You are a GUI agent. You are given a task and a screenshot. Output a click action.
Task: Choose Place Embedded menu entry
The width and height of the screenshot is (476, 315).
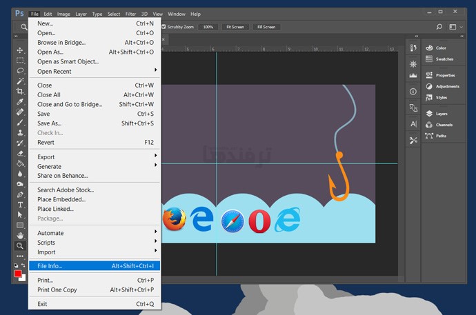tap(95, 199)
